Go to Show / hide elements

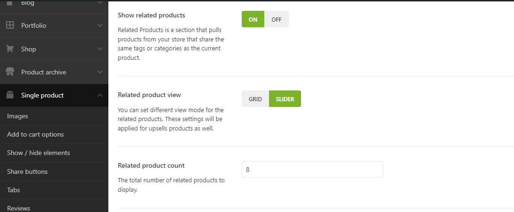pyautogui.click(x=38, y=153)
